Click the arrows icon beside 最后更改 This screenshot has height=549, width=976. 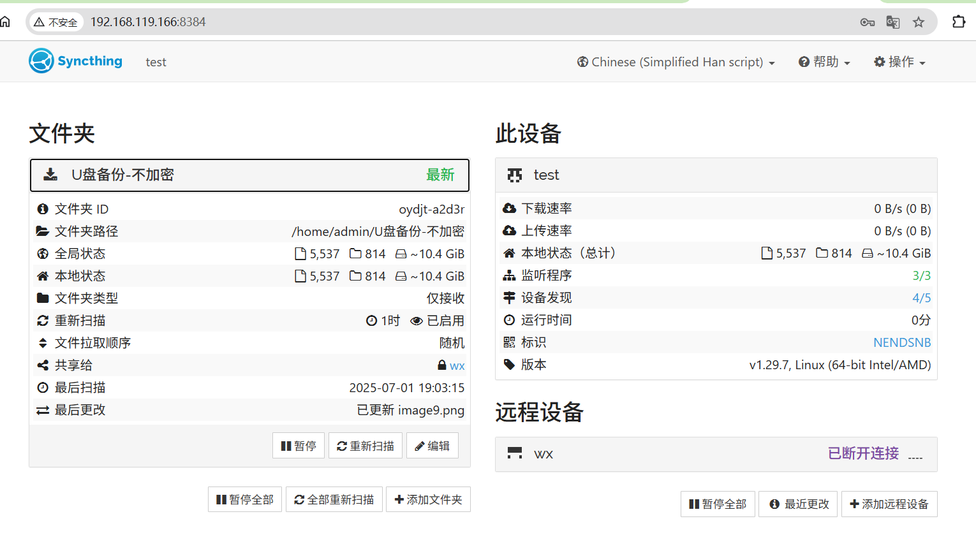click(43, 410)
